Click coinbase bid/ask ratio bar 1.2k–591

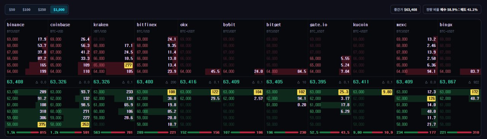(x=70, y=132)
